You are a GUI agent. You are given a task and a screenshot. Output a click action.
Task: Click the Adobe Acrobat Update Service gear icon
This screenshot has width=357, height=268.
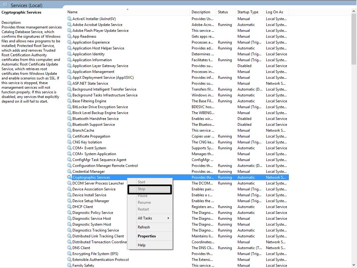69,24
